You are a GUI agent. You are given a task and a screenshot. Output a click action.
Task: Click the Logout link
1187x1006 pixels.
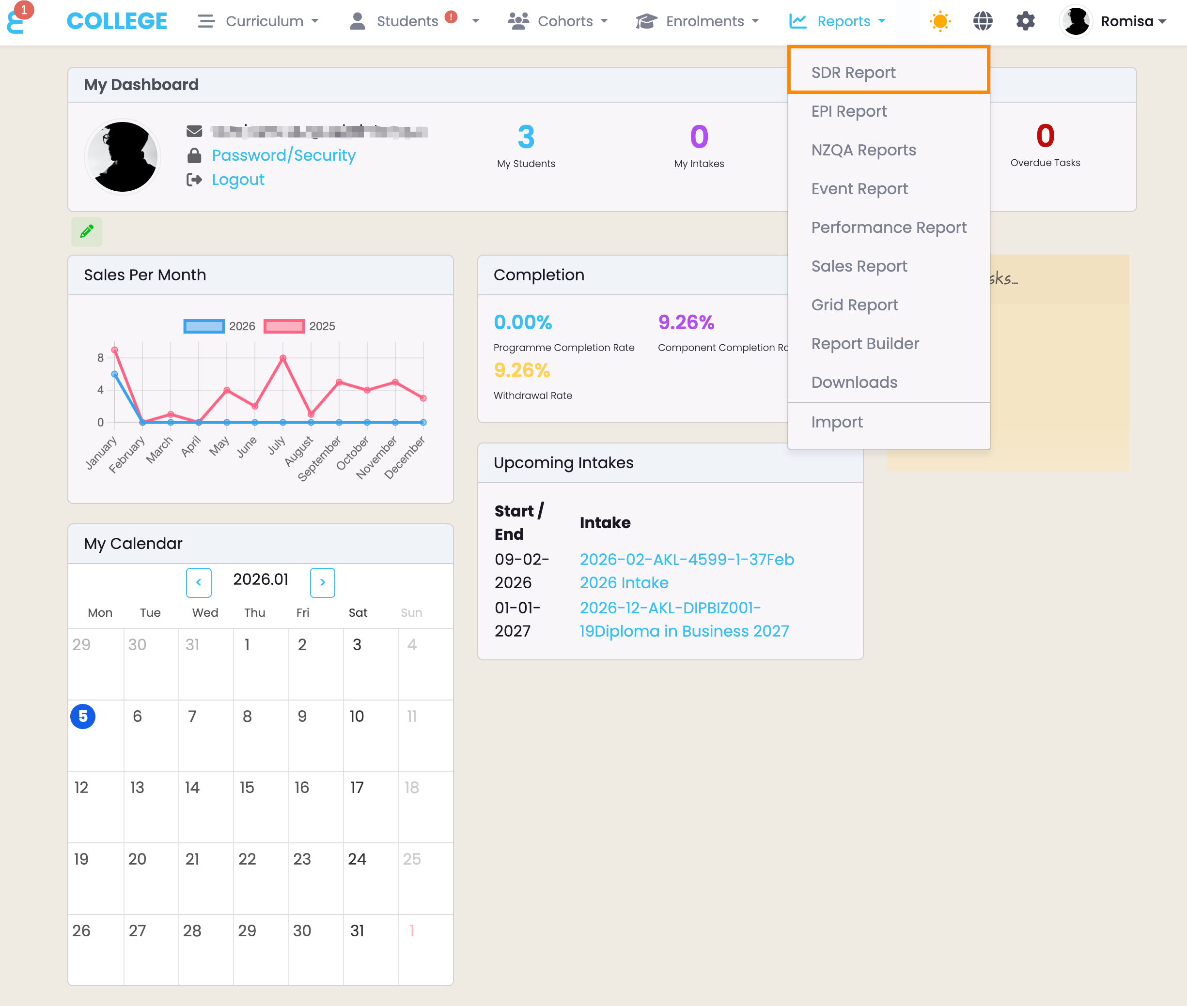[x=238, y=180]
